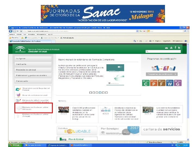Screen dimensions: 196x147
Task: Select the second carousel slide indicator
Action: (x=94, y=93)
